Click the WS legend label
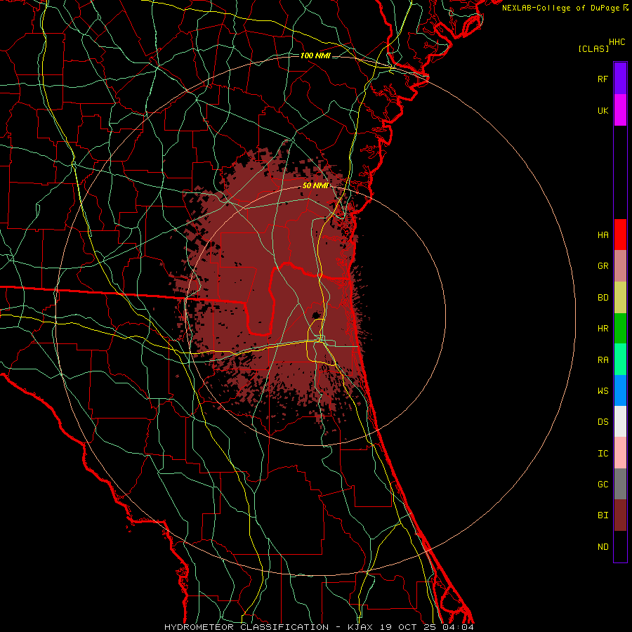Image resolution: width=632 pixels, height=632 pixels. 603,391
